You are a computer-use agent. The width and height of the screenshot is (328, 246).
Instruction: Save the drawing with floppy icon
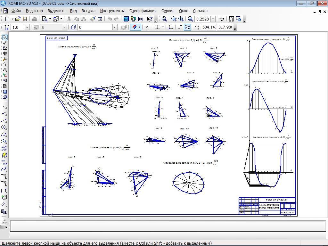(x=25, y=19)
